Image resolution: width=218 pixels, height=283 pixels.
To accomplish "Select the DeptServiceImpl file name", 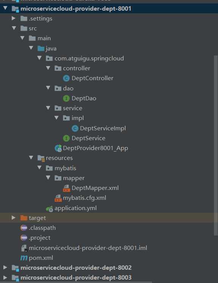I will 103,128.
